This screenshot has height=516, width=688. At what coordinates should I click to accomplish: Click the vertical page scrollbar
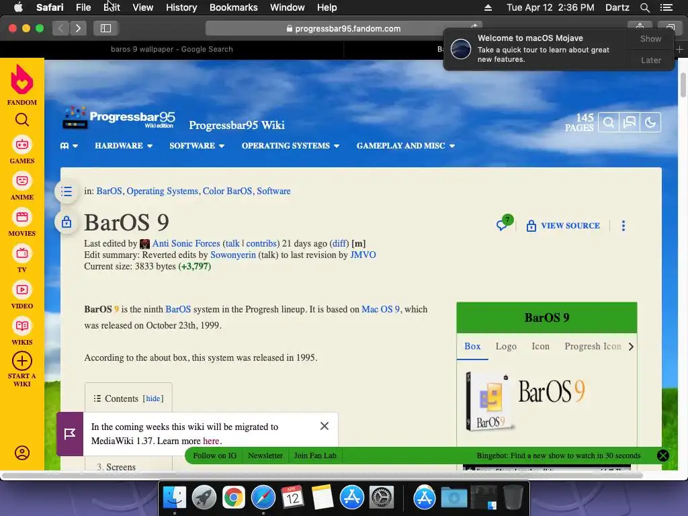(x=683, y=85)
